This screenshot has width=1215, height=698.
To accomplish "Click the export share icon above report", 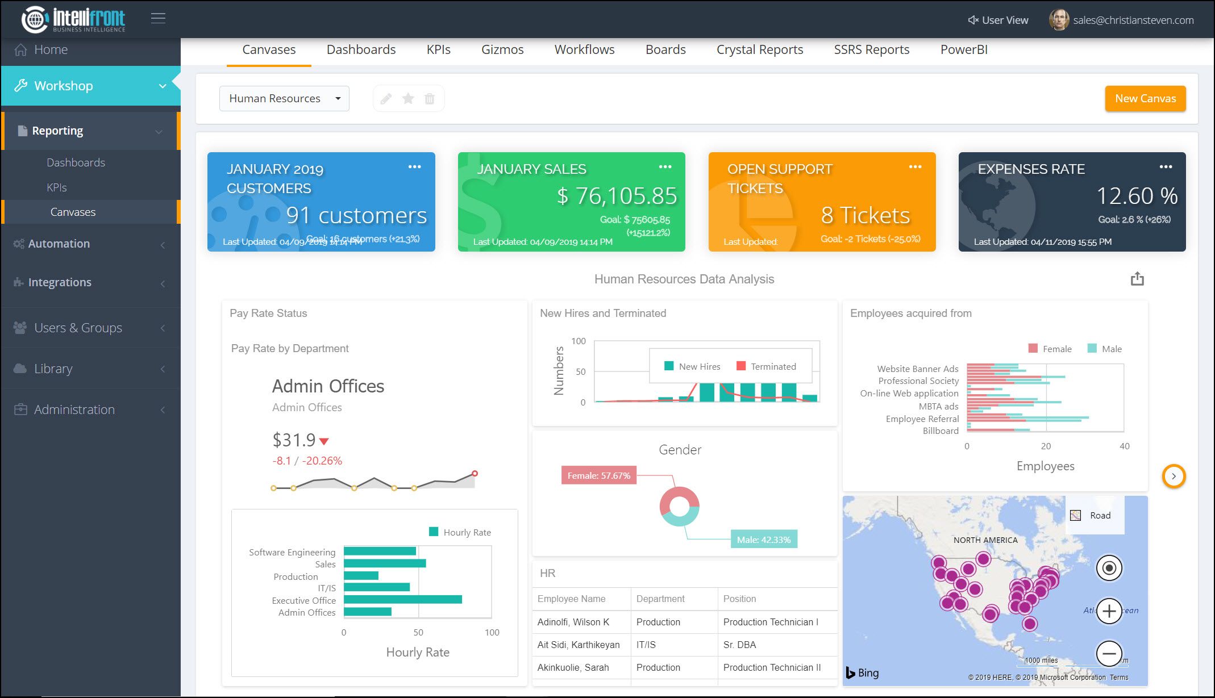I will tap(1137, 279).
